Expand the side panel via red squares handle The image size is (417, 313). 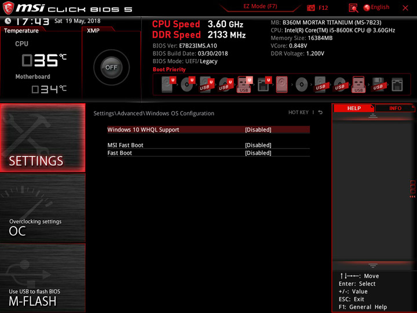pos(412,189)
